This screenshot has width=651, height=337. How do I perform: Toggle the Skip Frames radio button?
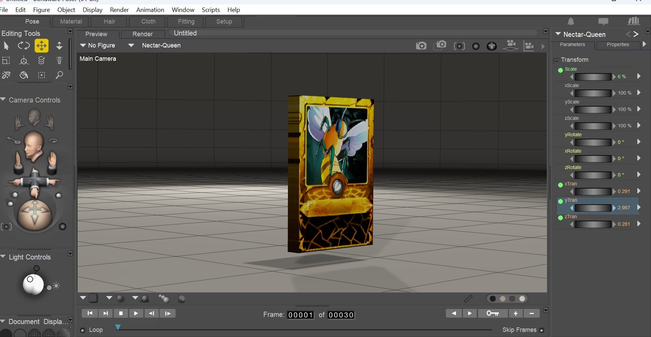point(542,330)
